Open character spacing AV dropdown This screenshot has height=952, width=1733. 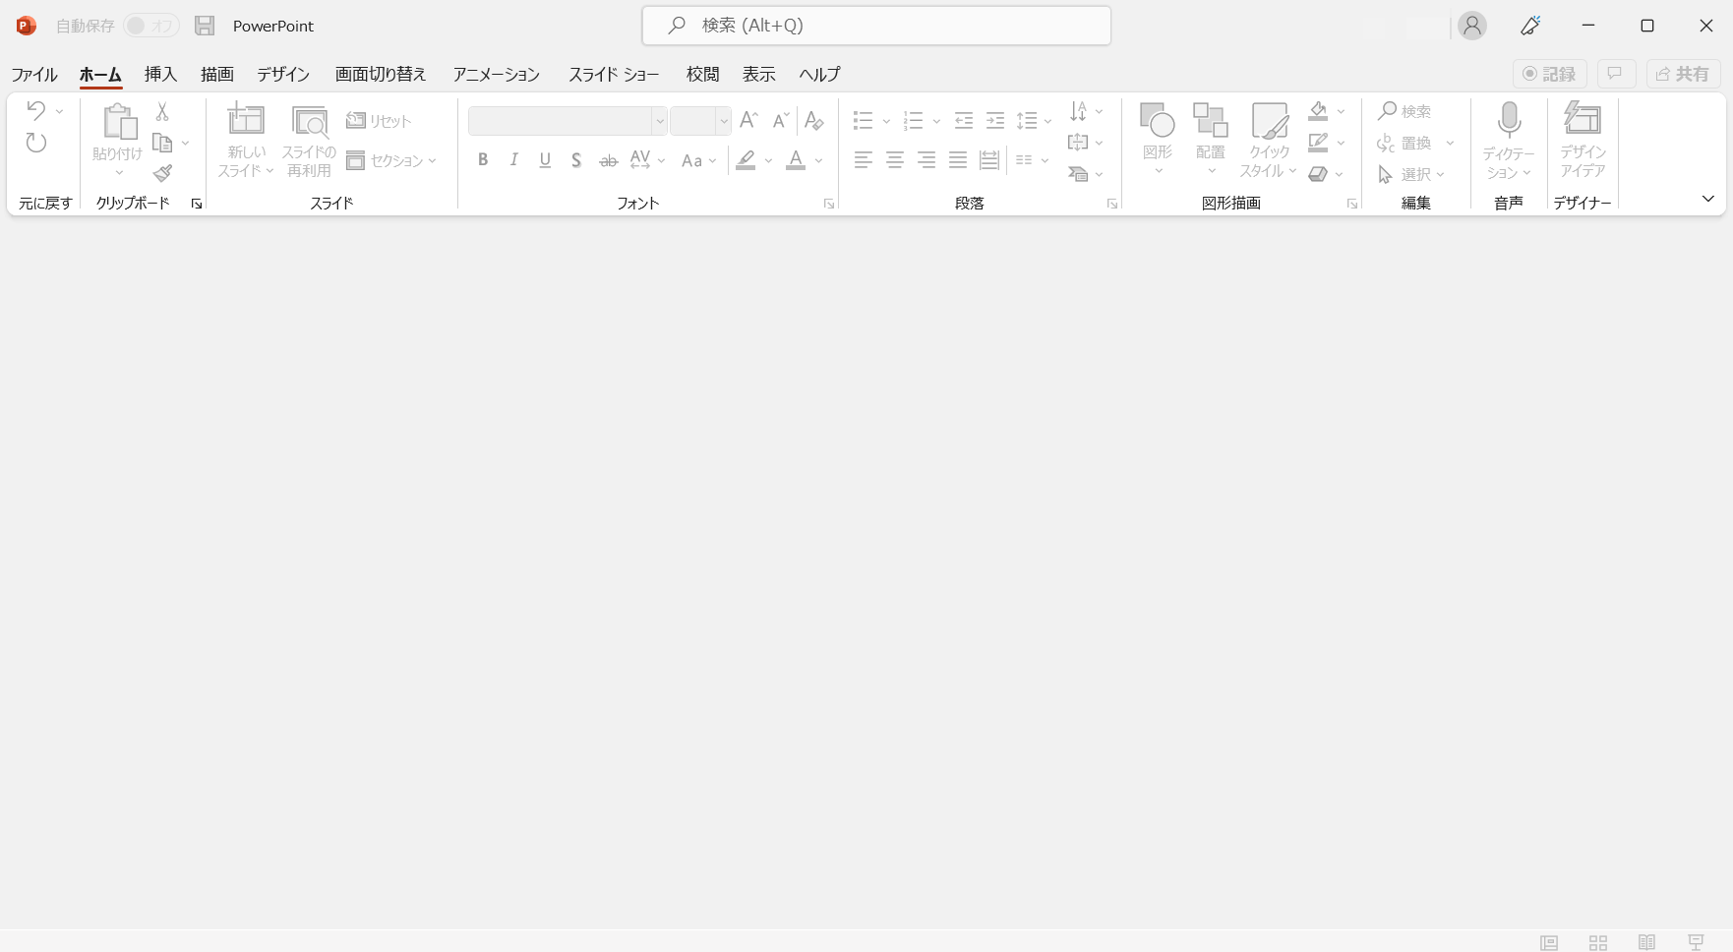tap(648, 160)
